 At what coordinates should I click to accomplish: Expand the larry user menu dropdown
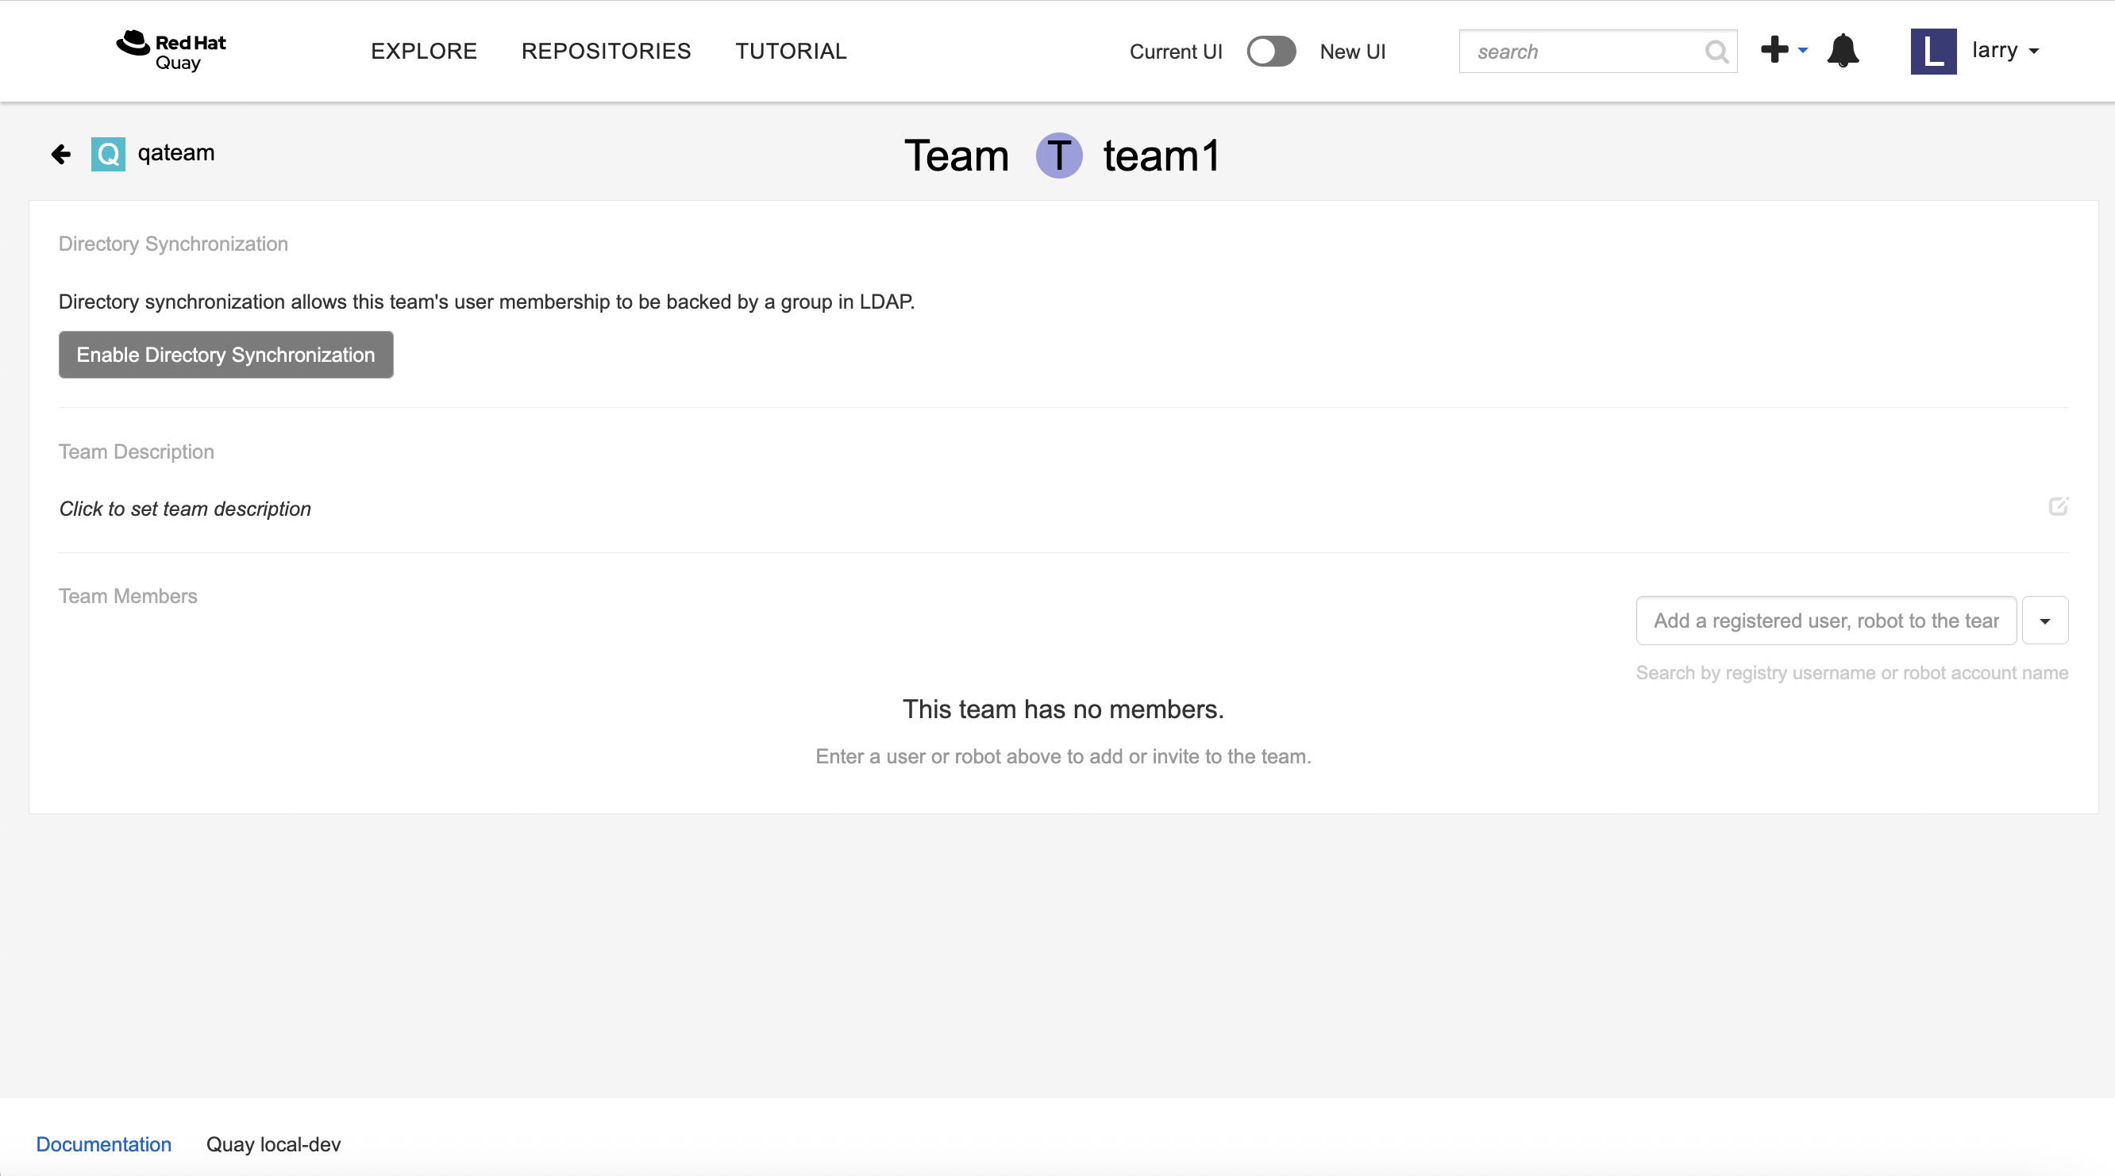click(2034, 51)
